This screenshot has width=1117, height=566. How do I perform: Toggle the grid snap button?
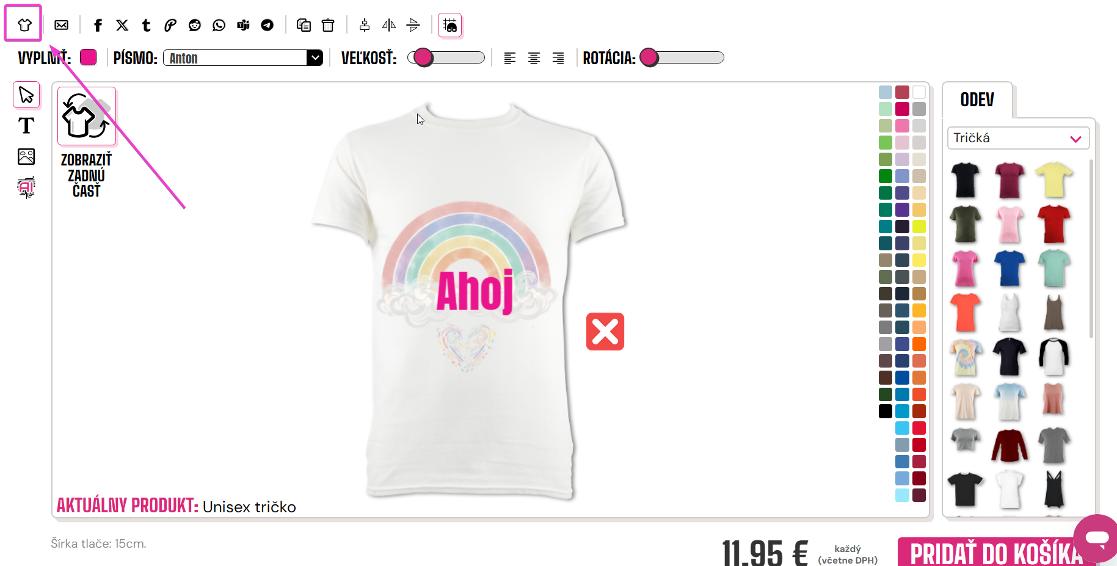click(450, 25)
